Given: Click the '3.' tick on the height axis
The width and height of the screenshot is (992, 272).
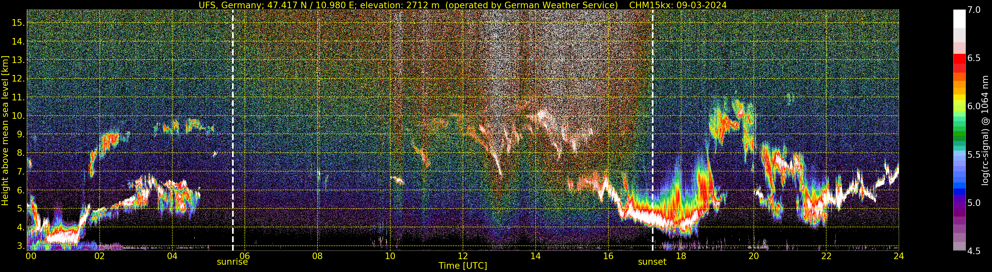Looking at the screenshot, I should 20,246.
